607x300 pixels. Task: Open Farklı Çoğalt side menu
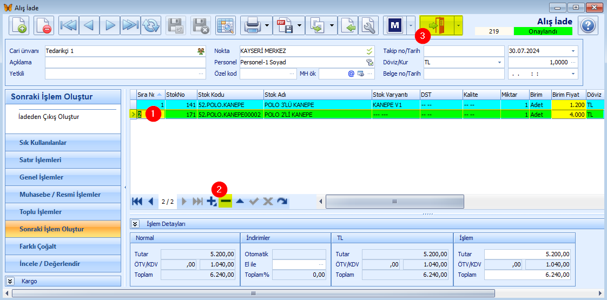63,246
